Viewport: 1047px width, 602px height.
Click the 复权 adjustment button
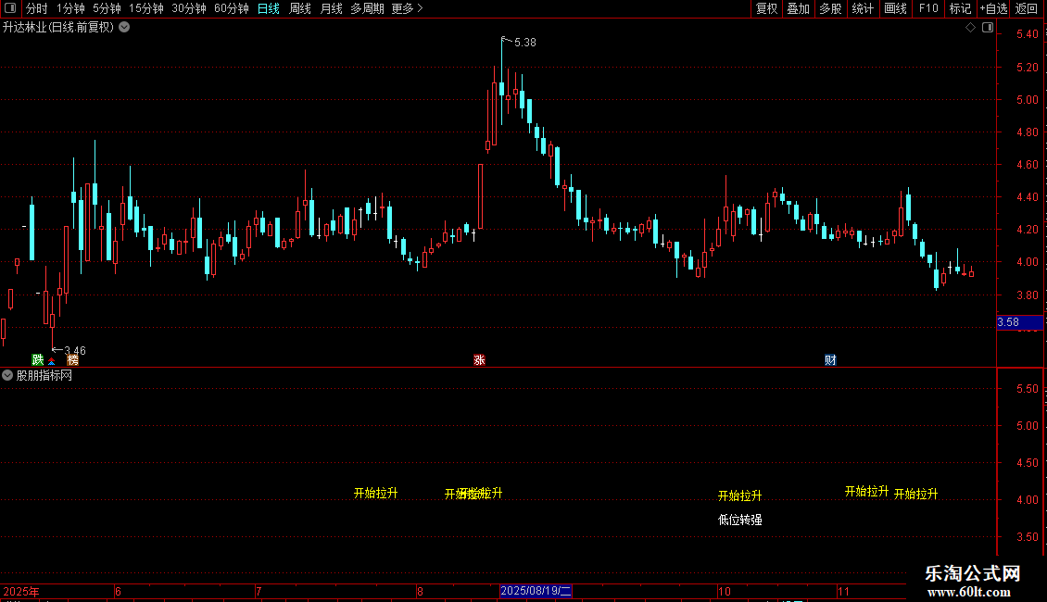pyautogui.click(x=766, y=8)
